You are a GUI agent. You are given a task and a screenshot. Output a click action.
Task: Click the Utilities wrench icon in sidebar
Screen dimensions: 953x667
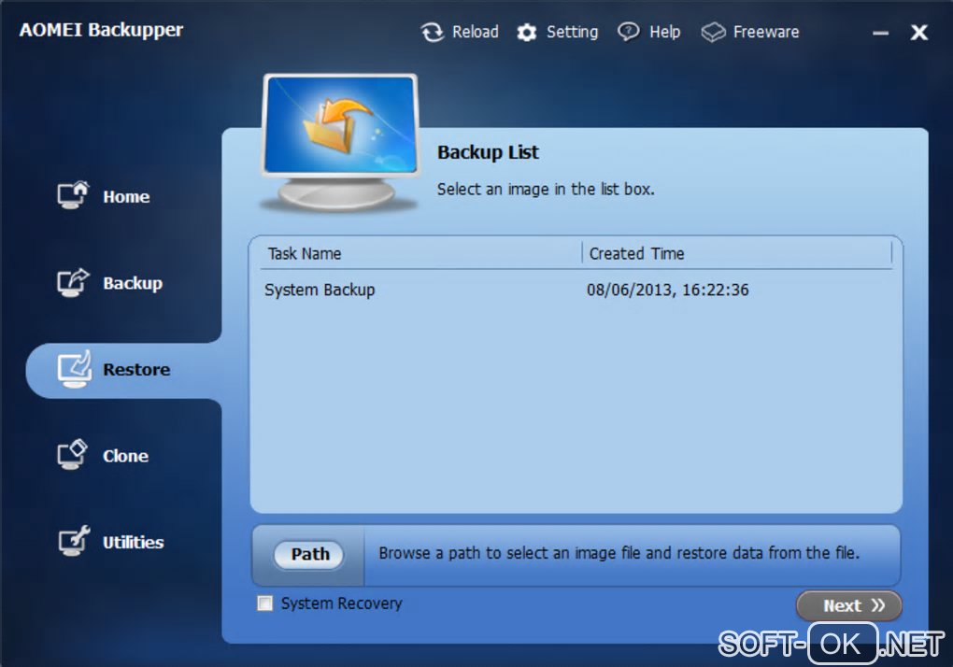pyautogui.click(x=74, y=541)
